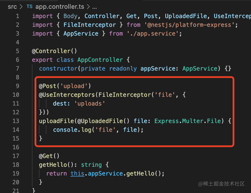Click the underlined this keyword

click(x=77, y=173)
